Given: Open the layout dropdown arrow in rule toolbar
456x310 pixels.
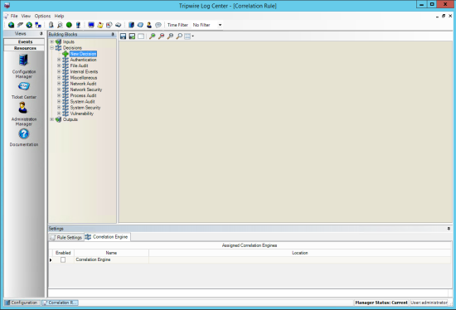Looking at the screenshot, I should pos(193,36).
